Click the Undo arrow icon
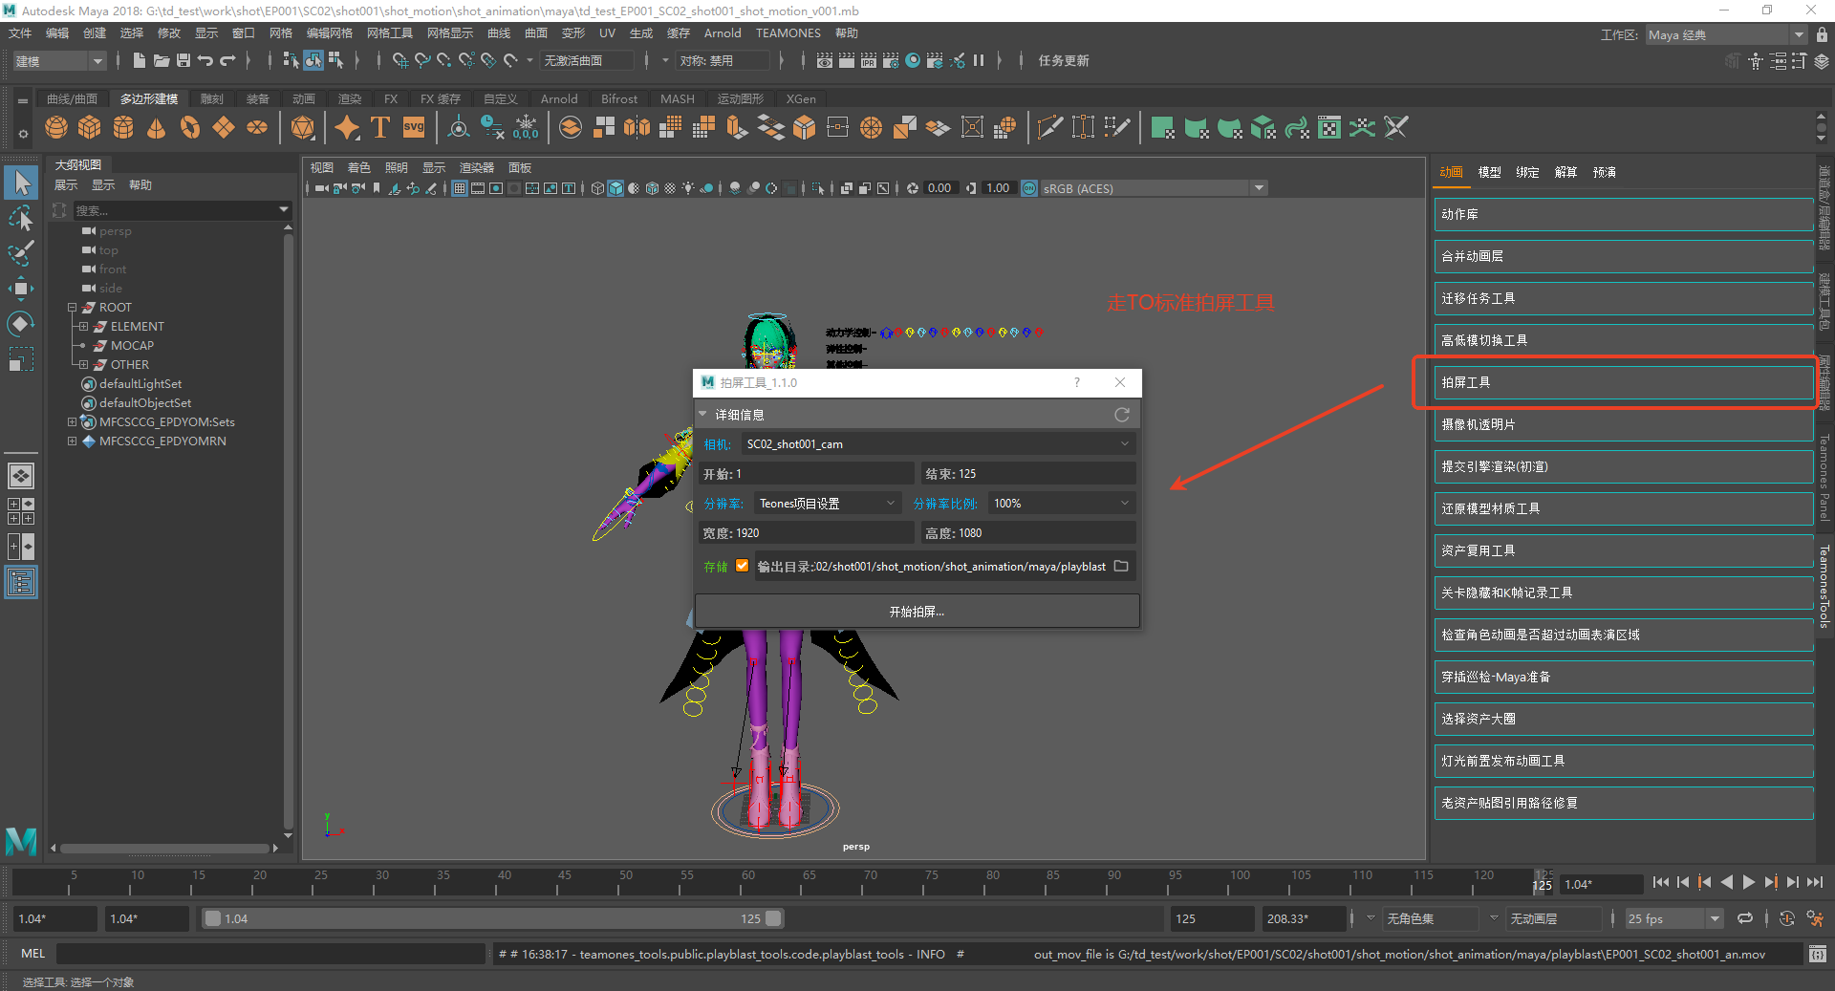1835x991 pixels. pos(205,60)
